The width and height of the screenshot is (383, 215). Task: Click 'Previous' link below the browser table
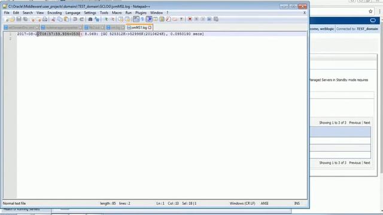coord(355,162)
